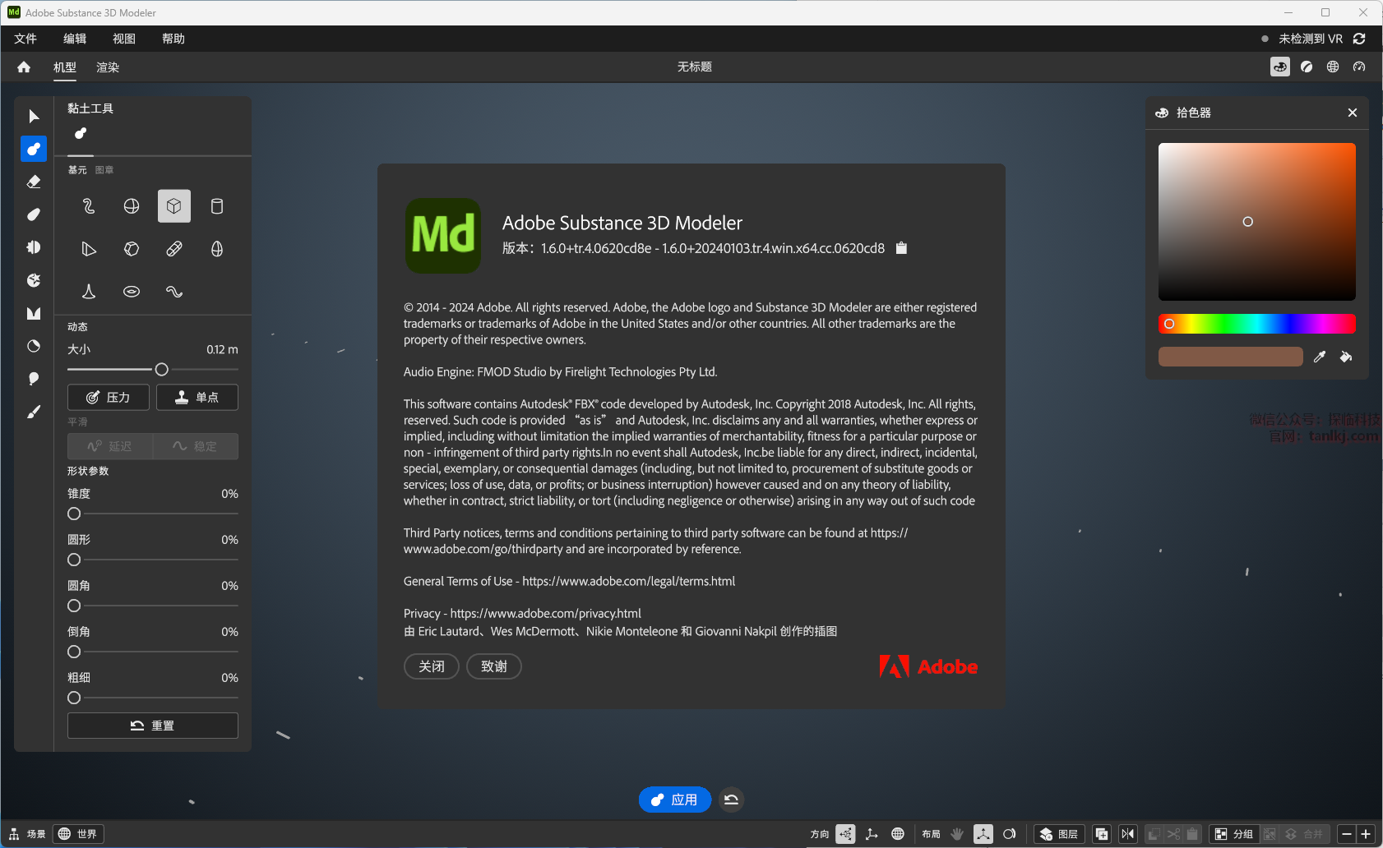Toggle the 延迟 smoothing option
This screenshot has height=848, width=1383.
pyautogui.click(x=110, y=446)
